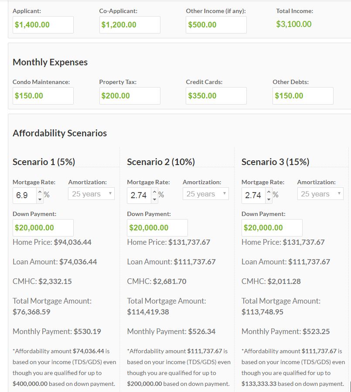The height and width of the screenshot is (392, 351).
Task: Raise Scenario 3 mortgage rate using up arrow
Action: coord(269,191)
